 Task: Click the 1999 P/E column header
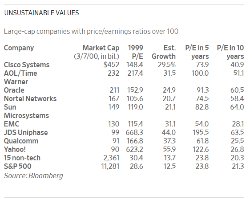(x=135, y=52)
